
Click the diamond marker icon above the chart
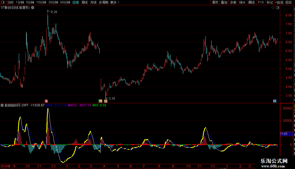click(x=273, y=8)
